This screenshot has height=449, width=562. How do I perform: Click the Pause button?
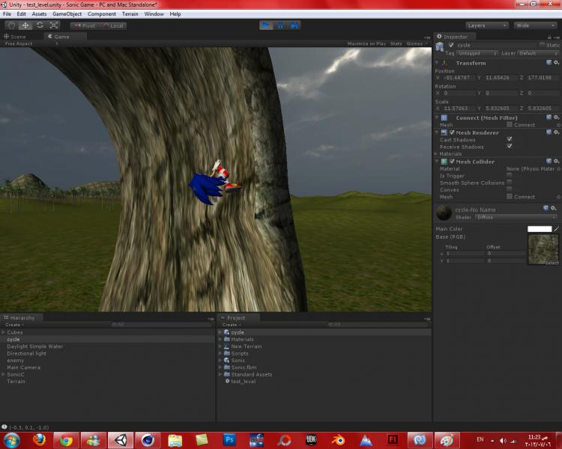tap(280, 25)
